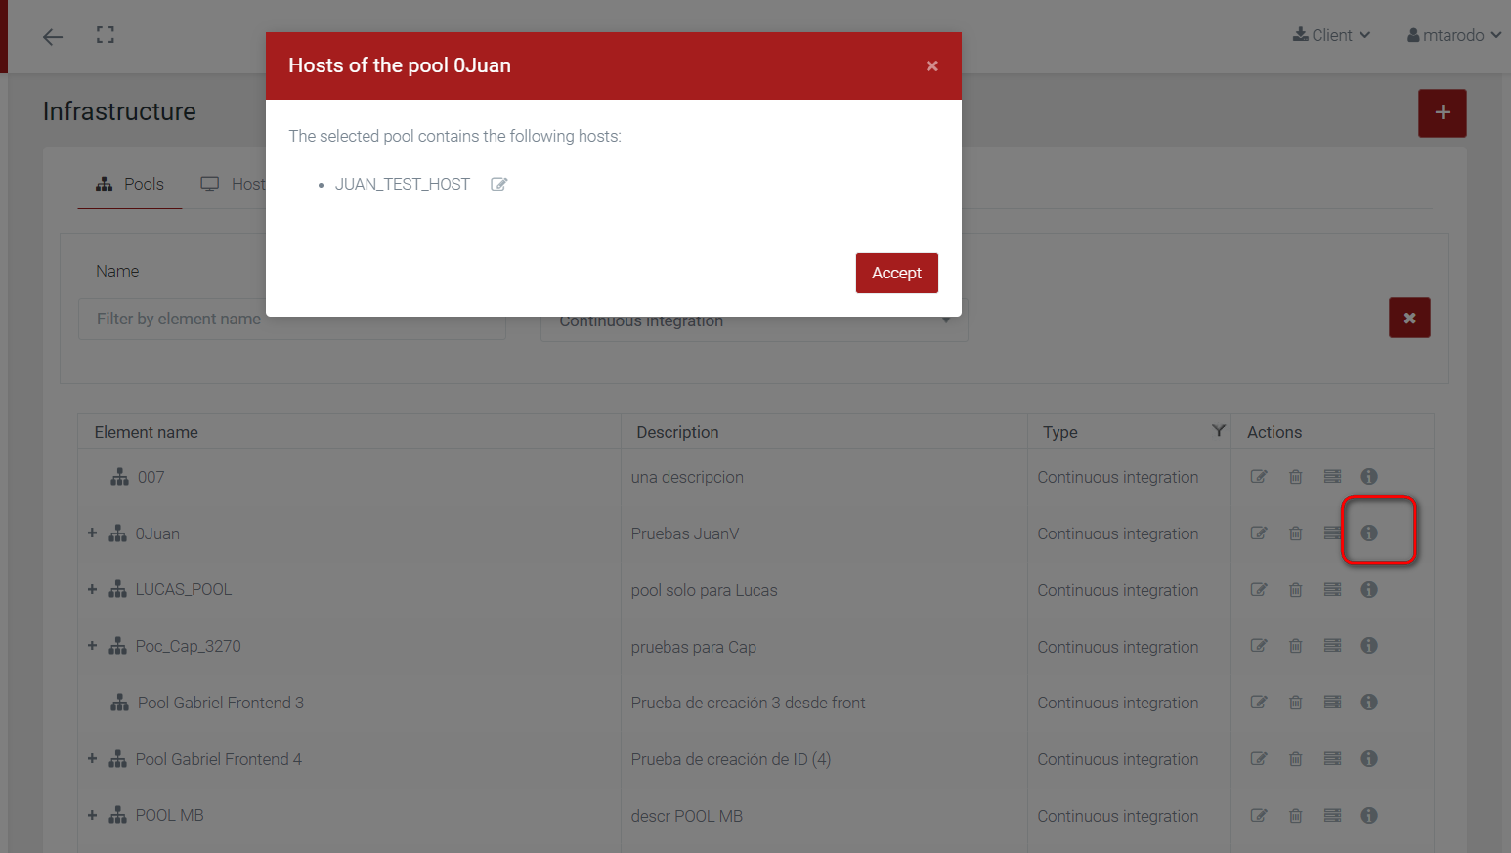Delete the POOL MB pool
Viewport: 1511px width, 853px height.
click(x=1295, y=816)
